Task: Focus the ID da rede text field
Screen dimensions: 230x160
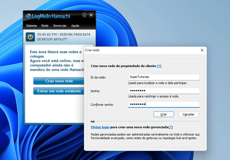Action: tap(163, 77)
